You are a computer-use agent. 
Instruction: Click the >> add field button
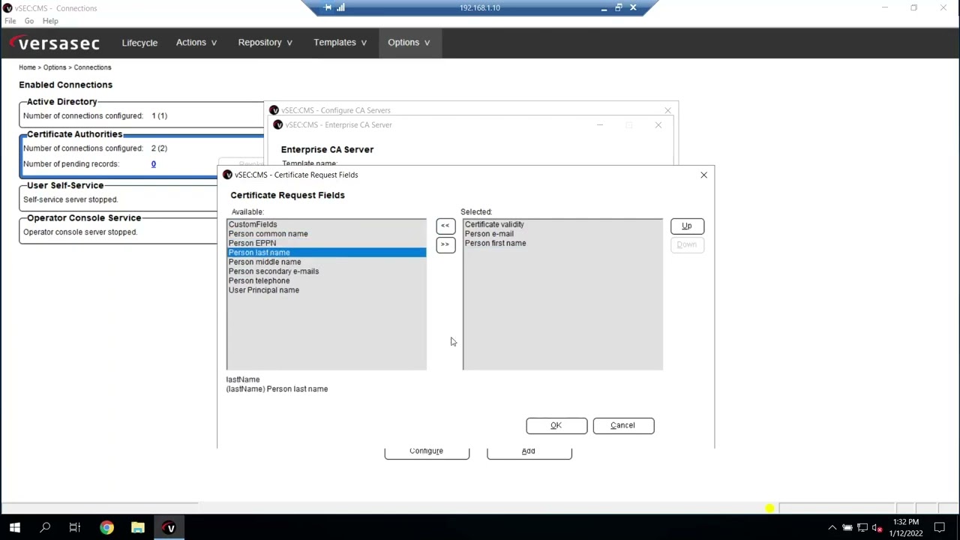pos(445,244)
